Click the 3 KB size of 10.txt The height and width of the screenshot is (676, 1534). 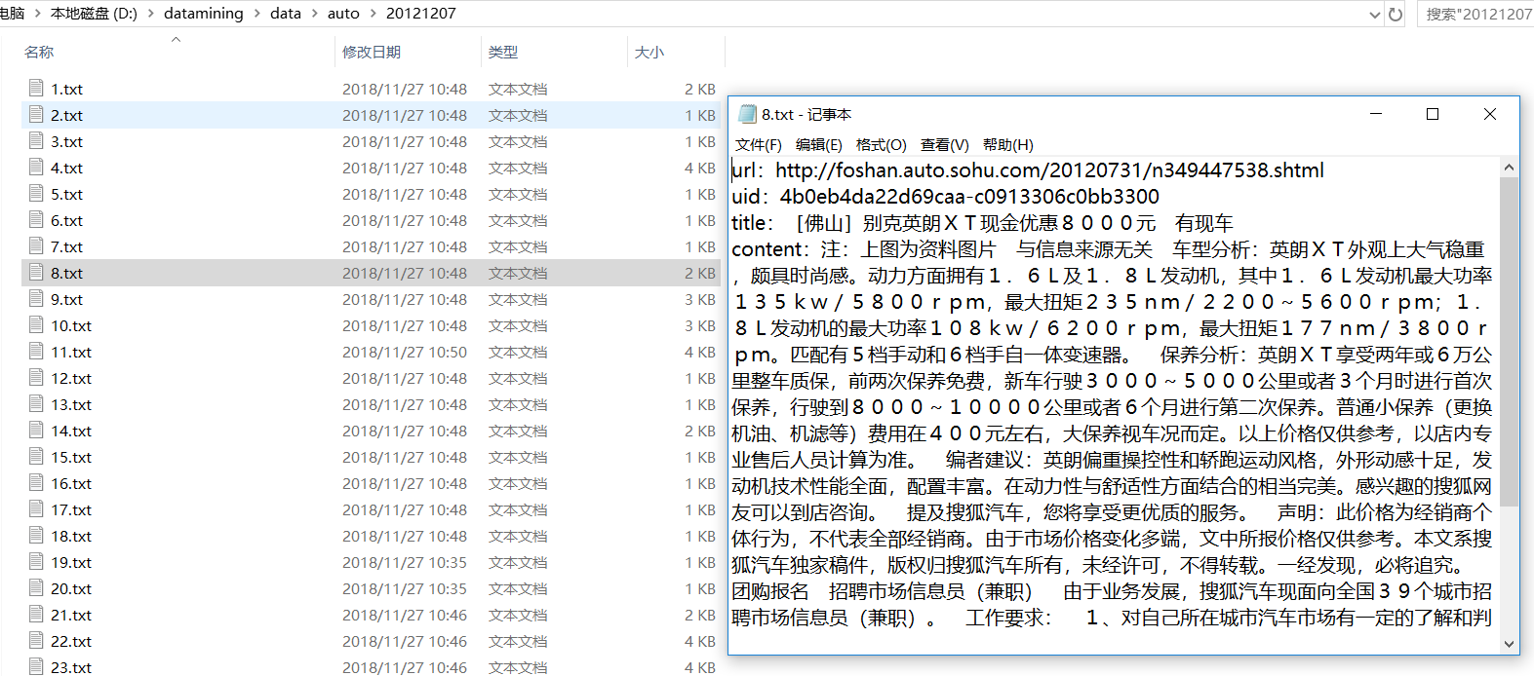(700, 325)
